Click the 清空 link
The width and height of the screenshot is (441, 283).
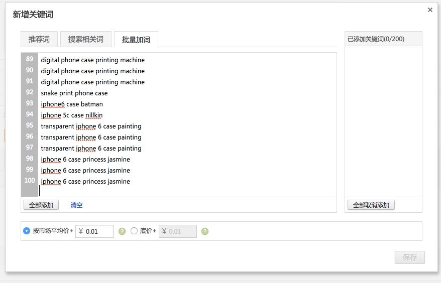click(76, 205)
